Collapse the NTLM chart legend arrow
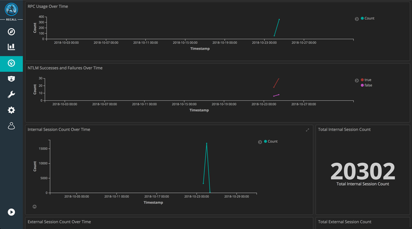This screenshot has width=412, height=229. coord(357,80)
